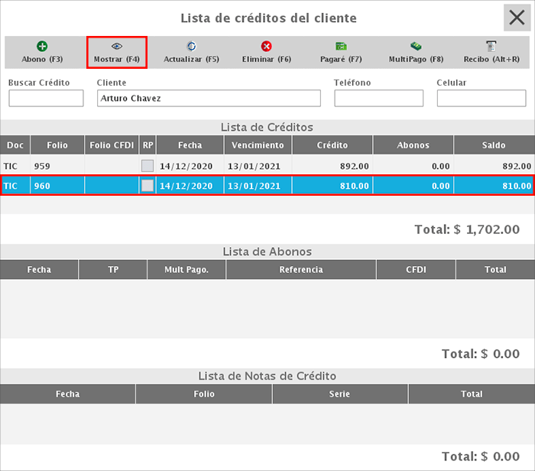Click the Mostrar (F4) eye icon
This screenshot has width=535, height=471.
[117, 46]
